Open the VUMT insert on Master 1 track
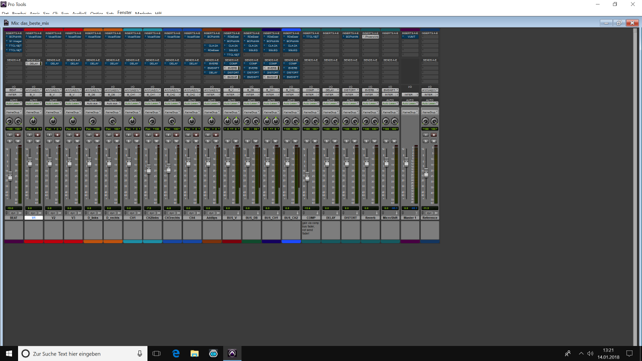 (x=410, y=37)
